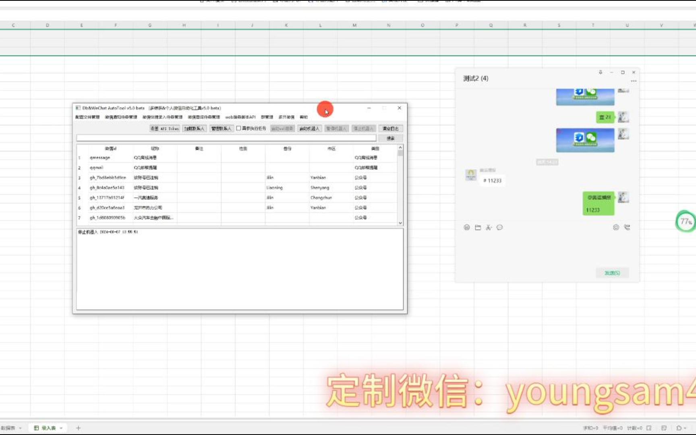Screen dimensions: 696x435
Task: Click the 发送(S) send button in chat
Action: (612, 273)
